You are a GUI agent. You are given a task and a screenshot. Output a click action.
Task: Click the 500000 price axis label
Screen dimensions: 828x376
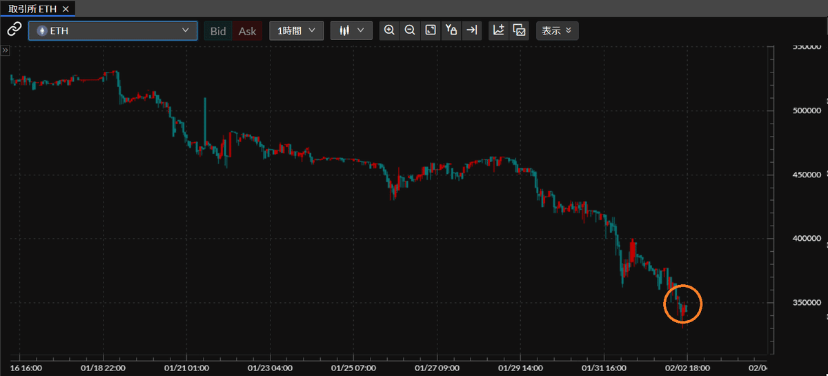(x=807, y=110)
